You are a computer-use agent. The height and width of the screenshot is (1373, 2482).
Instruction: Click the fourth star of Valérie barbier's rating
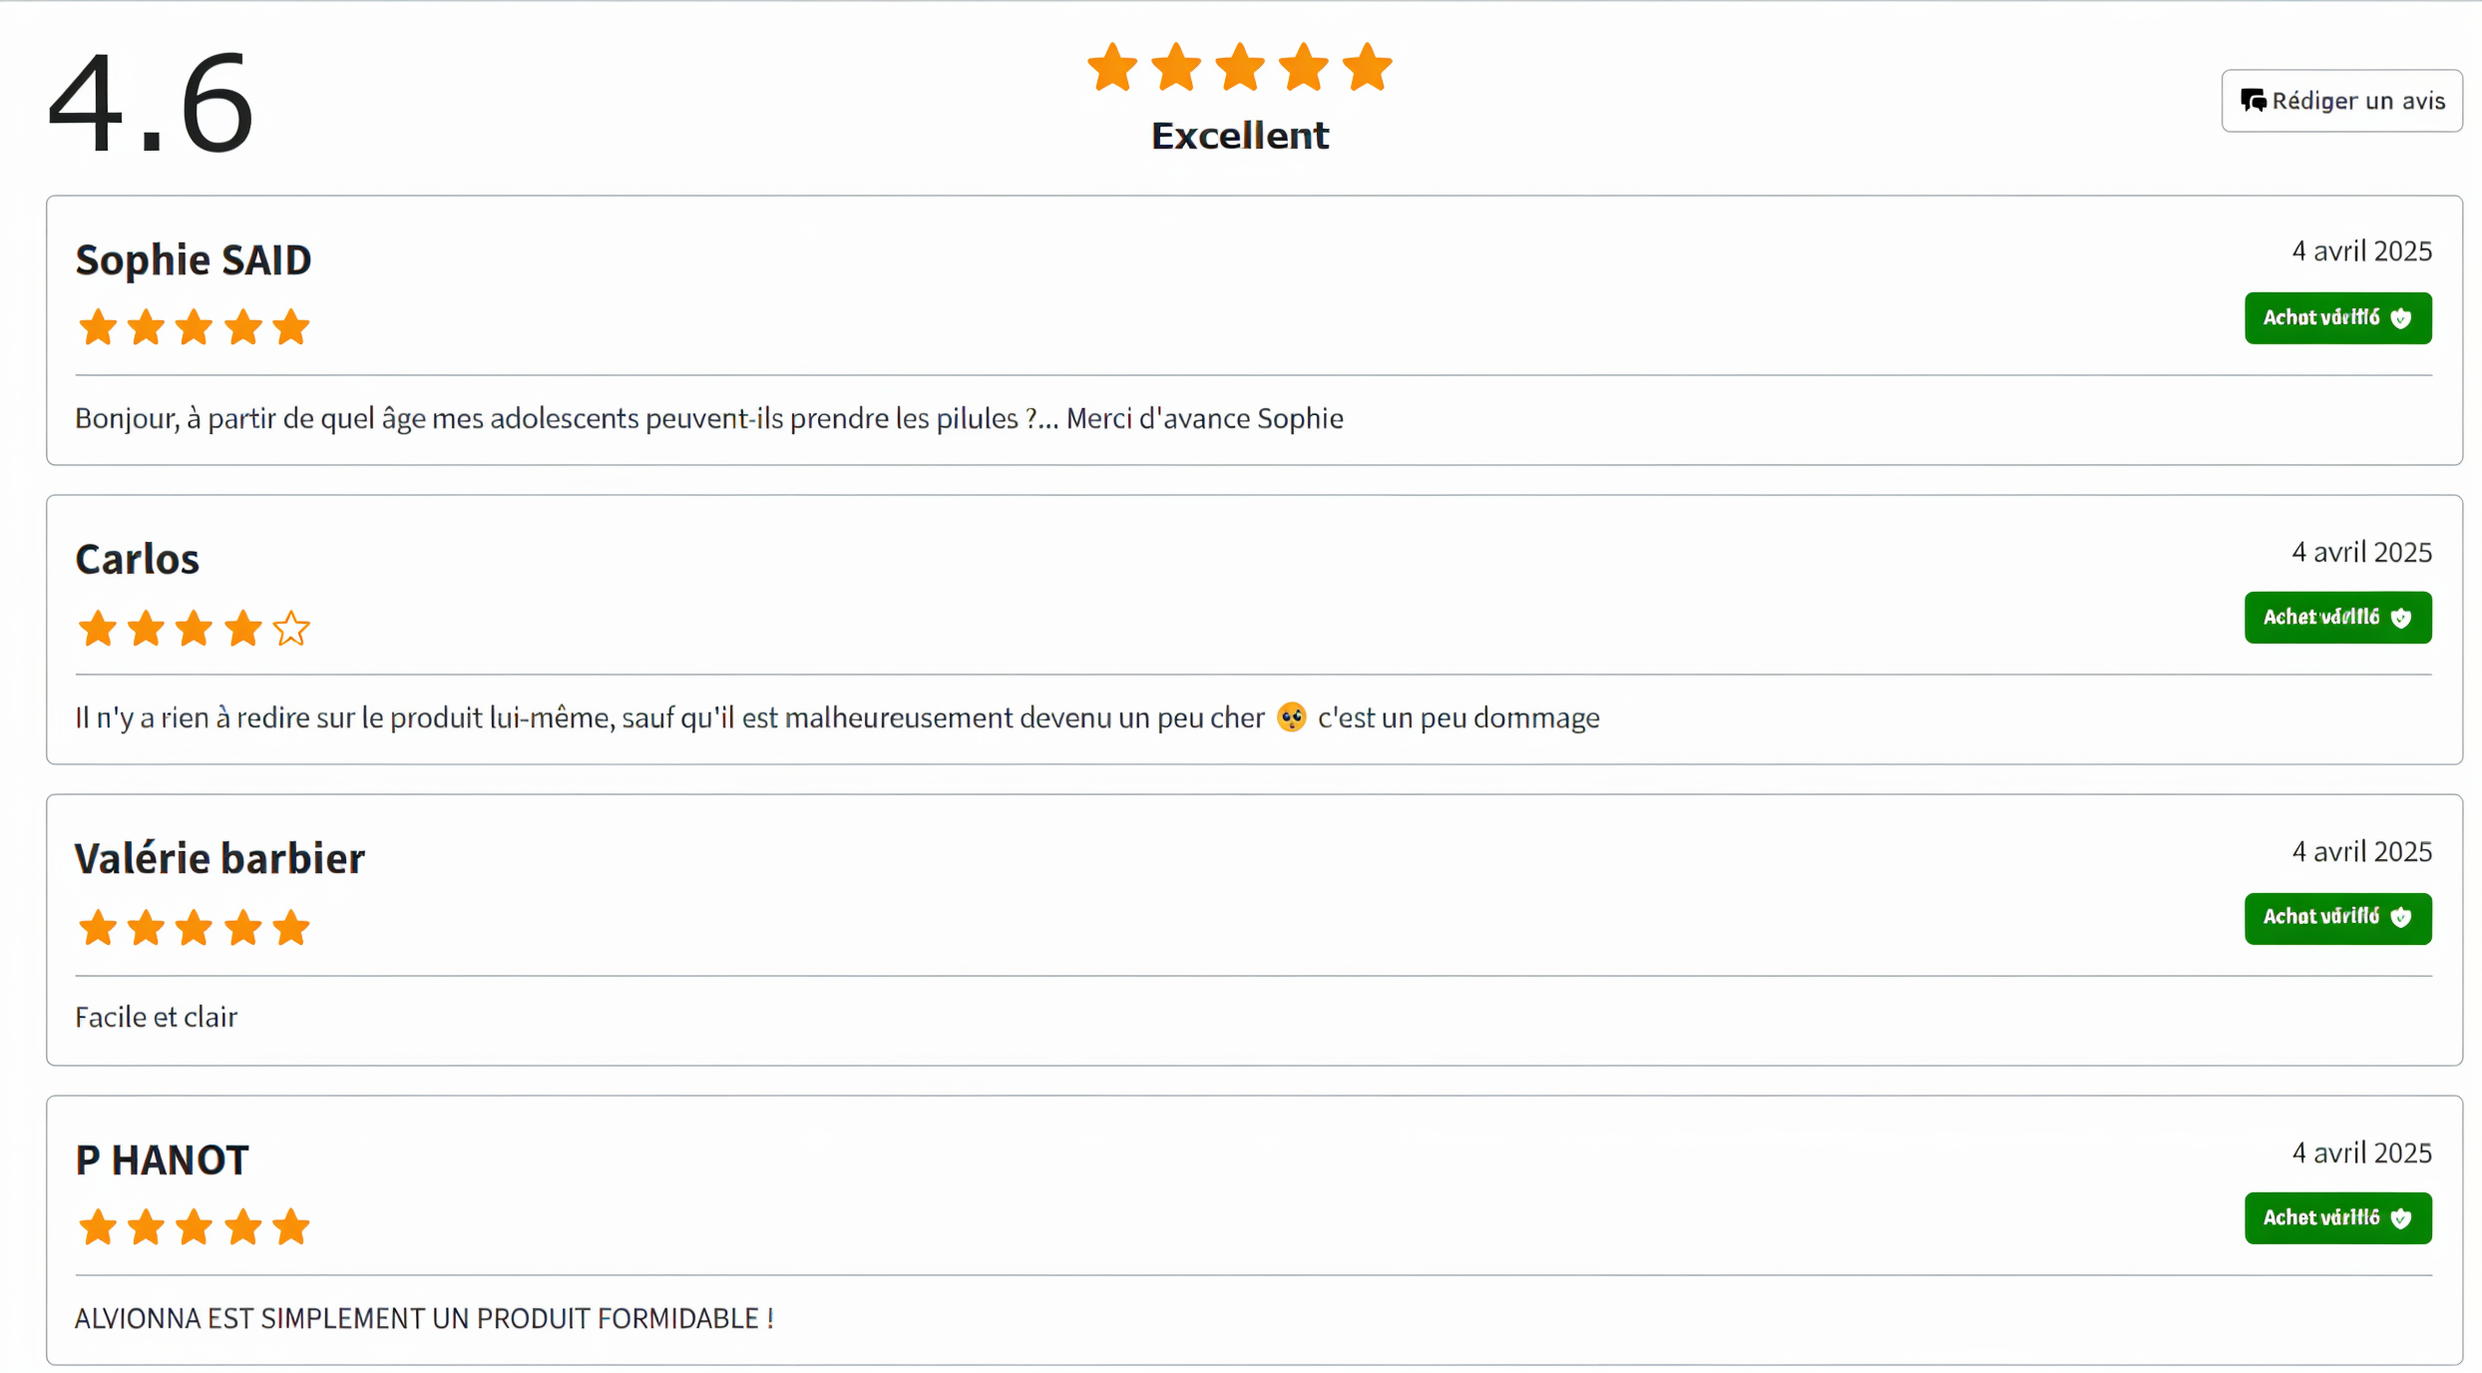tap(242, 928)
